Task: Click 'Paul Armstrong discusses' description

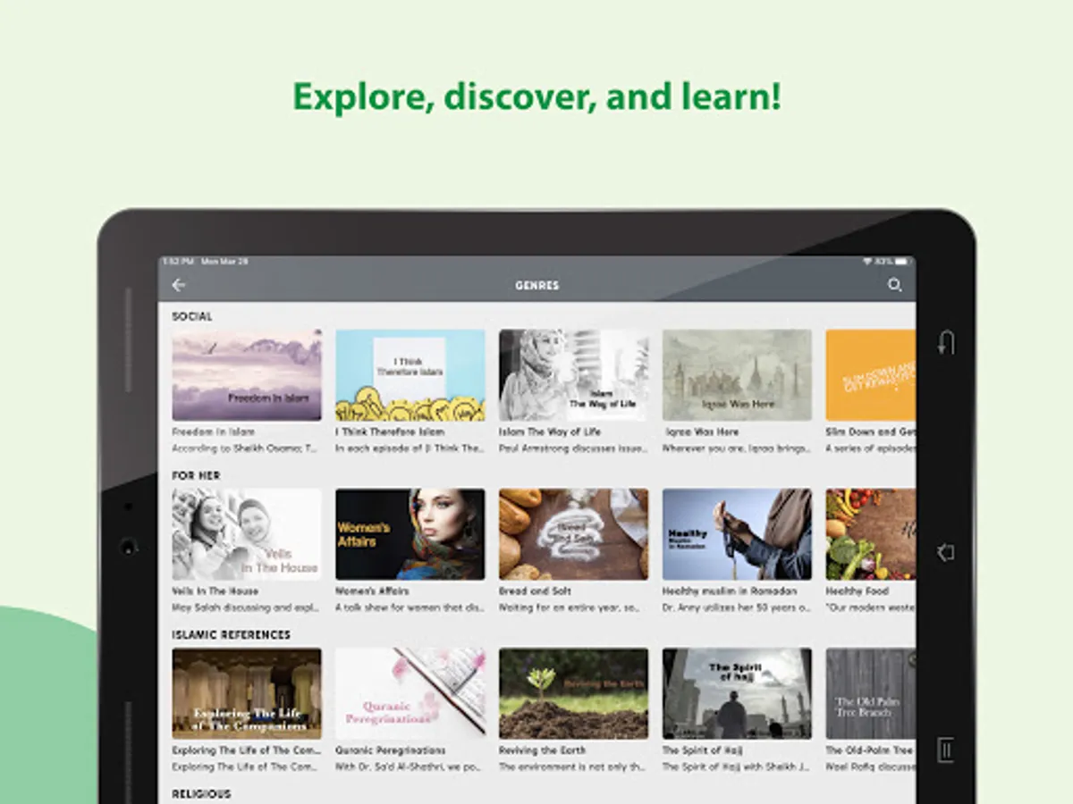Action: 573,448
